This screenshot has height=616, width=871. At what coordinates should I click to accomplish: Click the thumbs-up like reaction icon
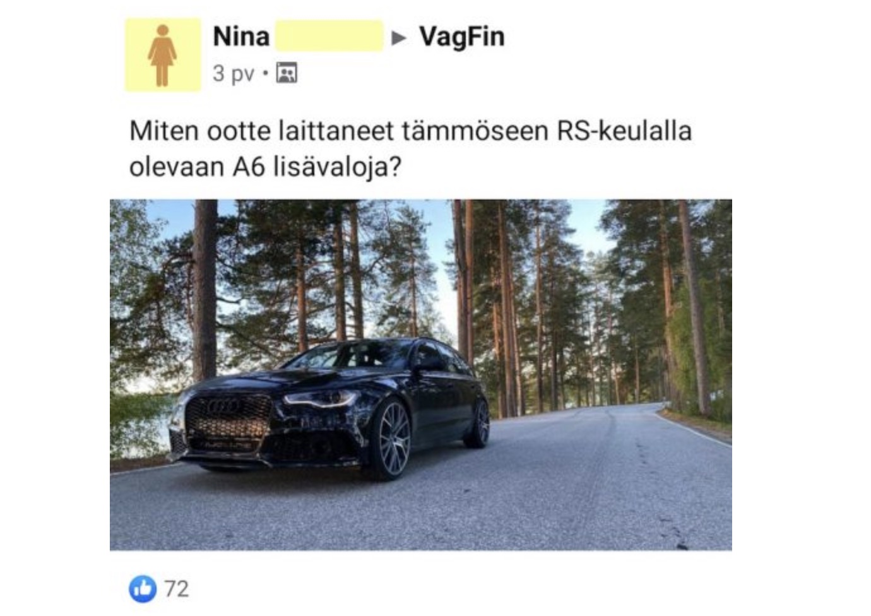click(143, 588)
